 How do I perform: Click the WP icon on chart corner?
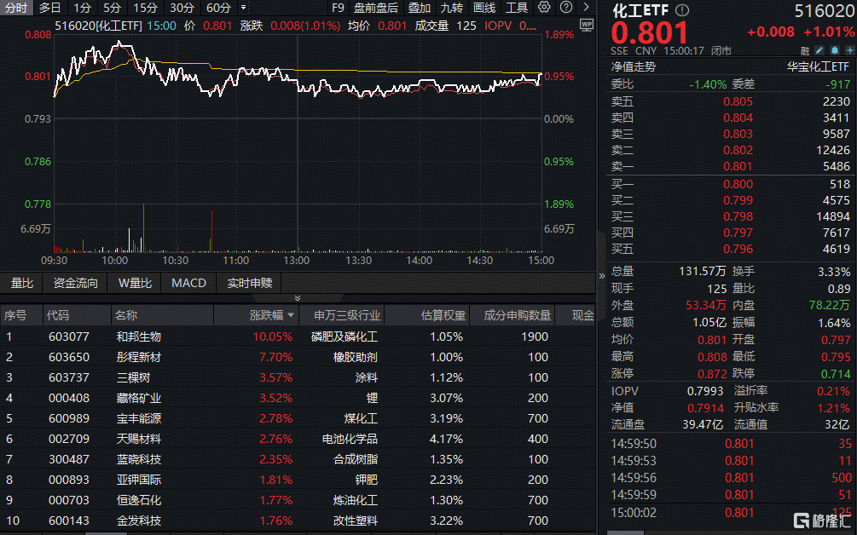[586, 26]
